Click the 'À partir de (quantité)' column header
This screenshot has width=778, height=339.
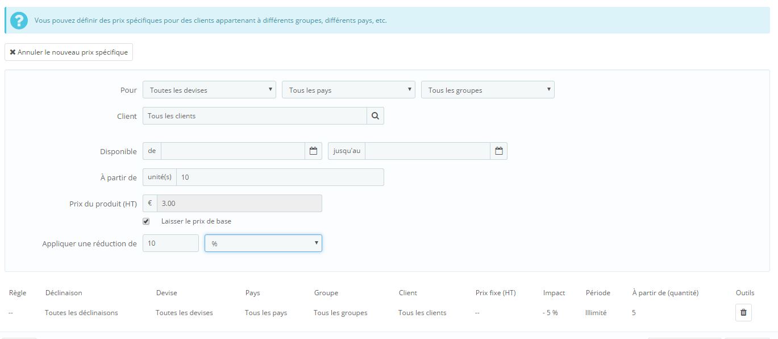pos(665,293)
